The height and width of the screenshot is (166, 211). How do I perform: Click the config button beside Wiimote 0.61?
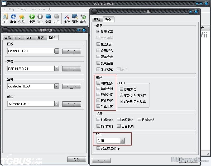[71, 104]
